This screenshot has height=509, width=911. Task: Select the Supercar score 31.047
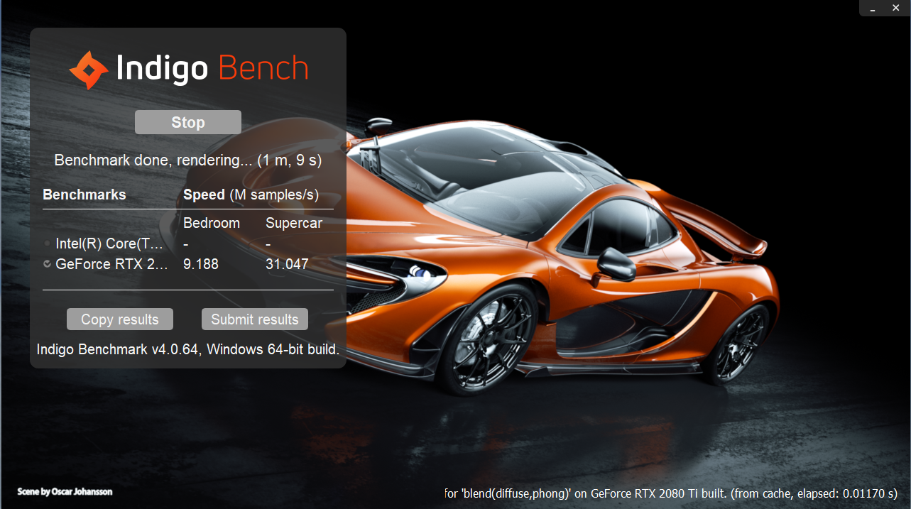287,264
